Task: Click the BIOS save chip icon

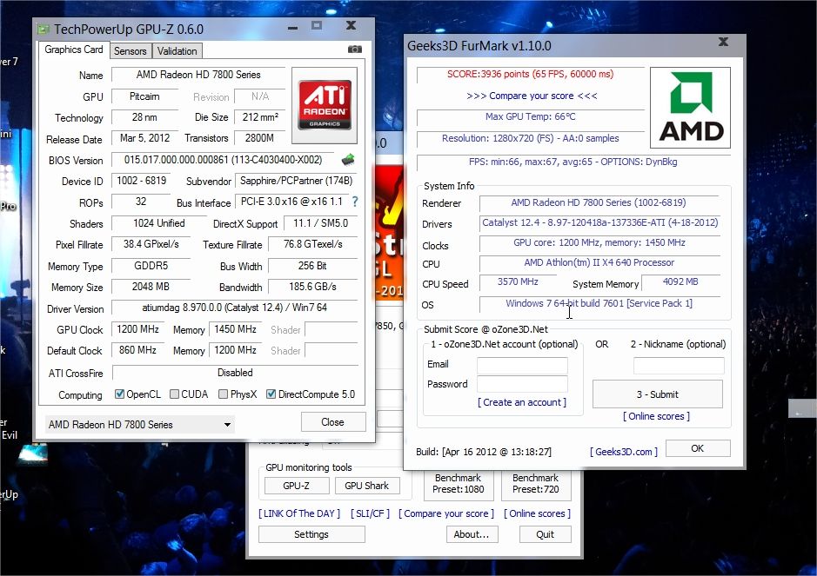Action: click(348, 160)
